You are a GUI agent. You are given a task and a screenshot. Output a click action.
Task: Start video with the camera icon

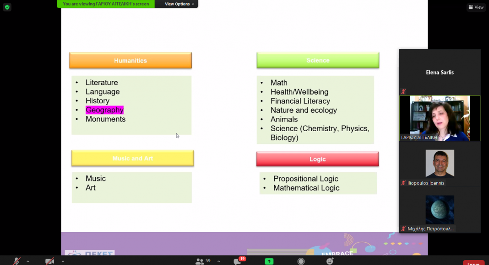click(x=50, y=261)
